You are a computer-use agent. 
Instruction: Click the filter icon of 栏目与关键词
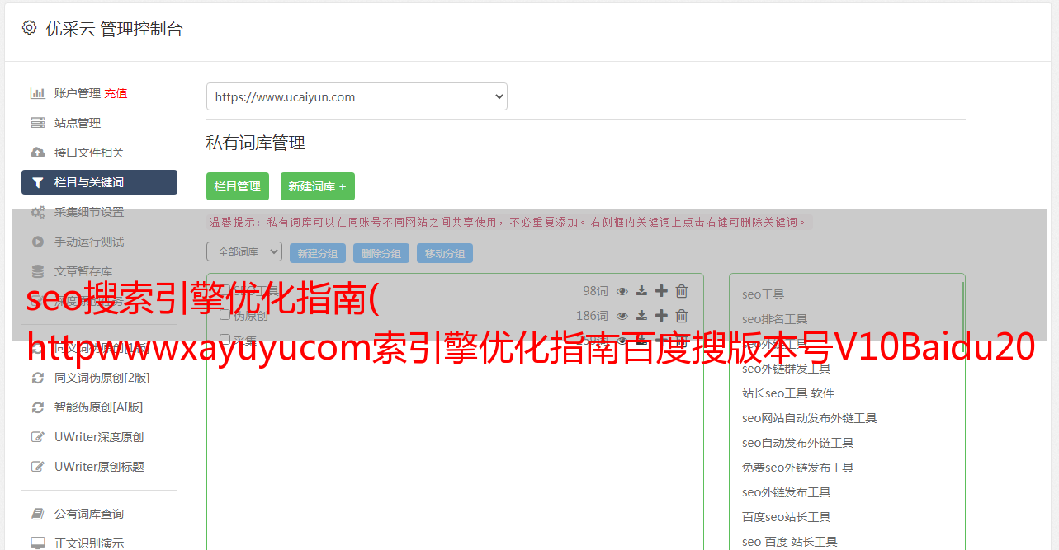coord(38,182)
